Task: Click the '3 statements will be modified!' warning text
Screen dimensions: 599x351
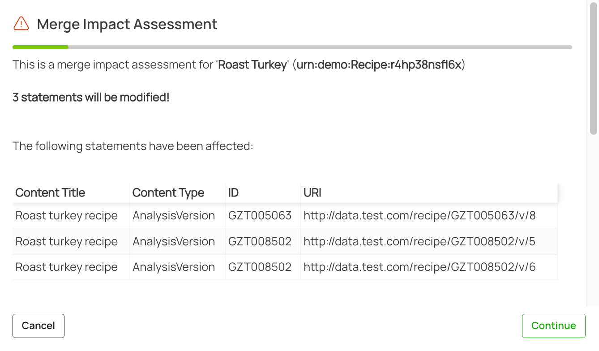Action: pos(91,97)
